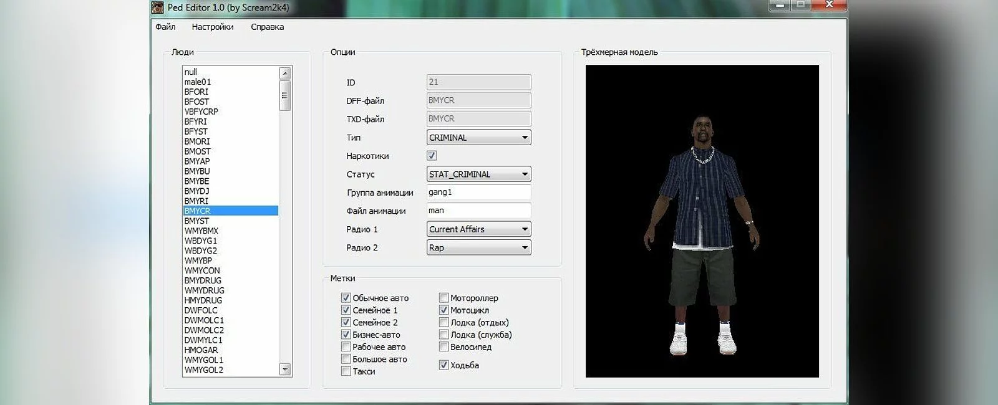The width and height of the screenshot is (998, 405).
Task: Select BFYST in the people list
Action: pos(231,131)
